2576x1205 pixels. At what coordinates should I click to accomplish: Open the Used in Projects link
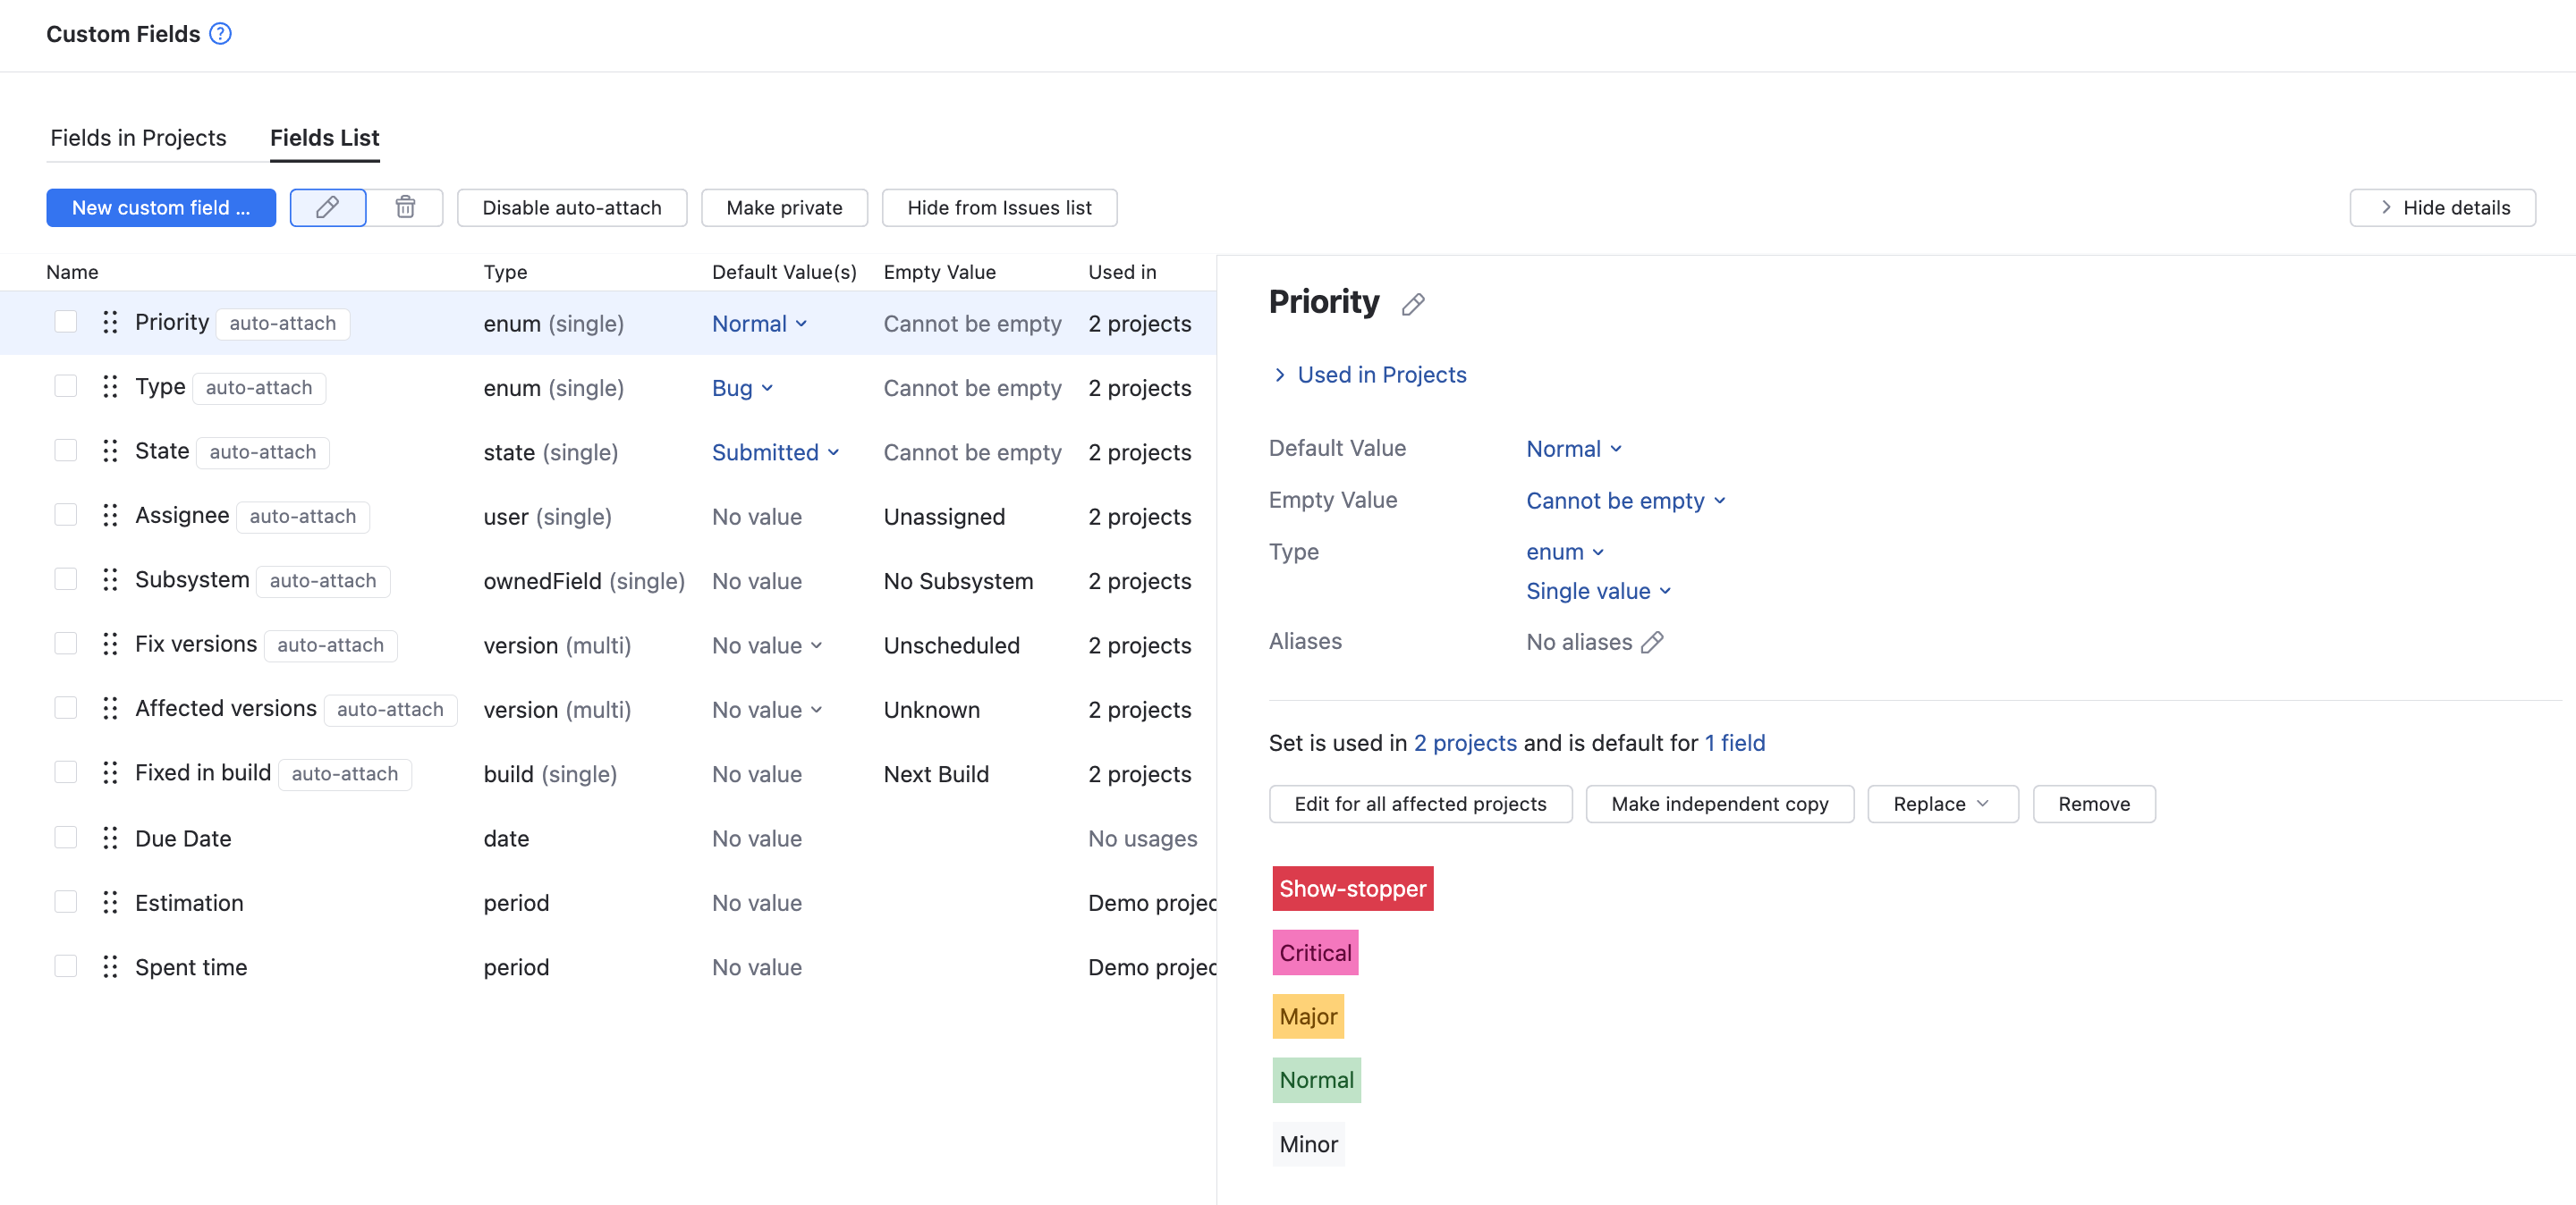pos(1381,374)
